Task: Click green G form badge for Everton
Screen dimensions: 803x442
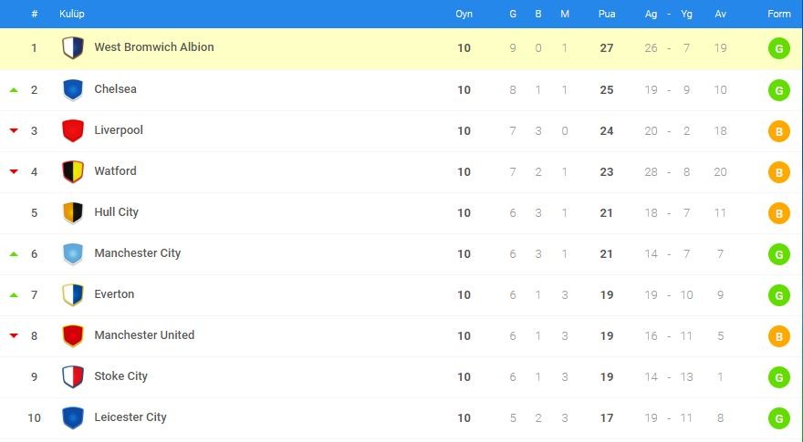Action: (x=779, y=295)
